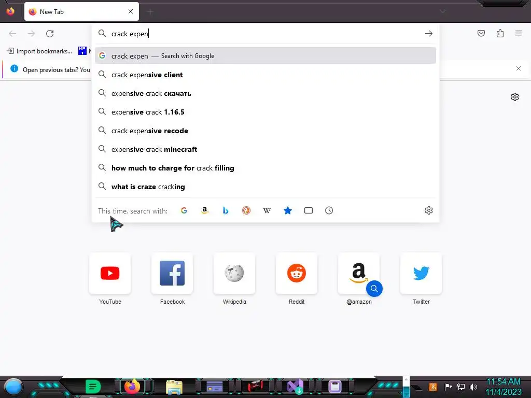
Task: Open the volume control in system tray
Action: click(x=473, y=387)
